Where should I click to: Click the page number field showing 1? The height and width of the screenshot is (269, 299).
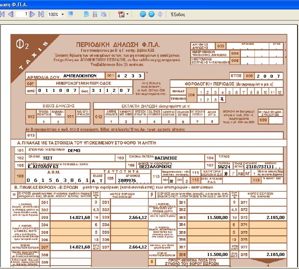[x=22, y=14]
